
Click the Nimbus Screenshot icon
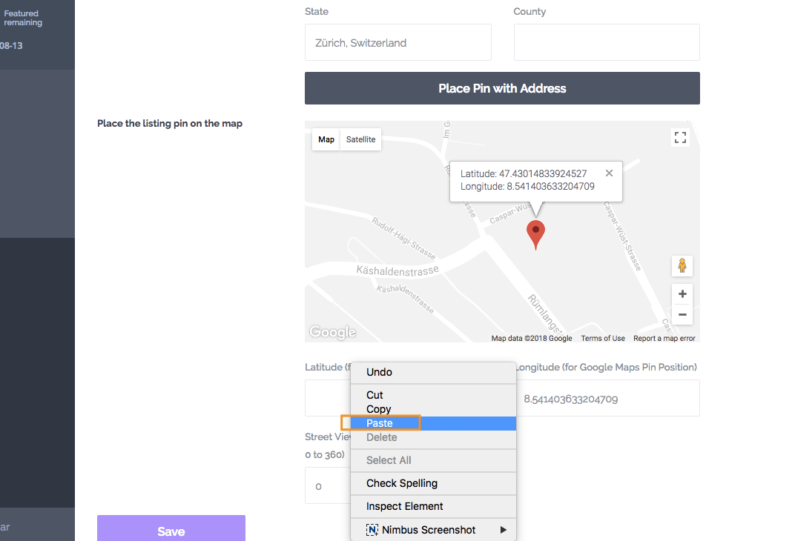click(x=372, y=529)
